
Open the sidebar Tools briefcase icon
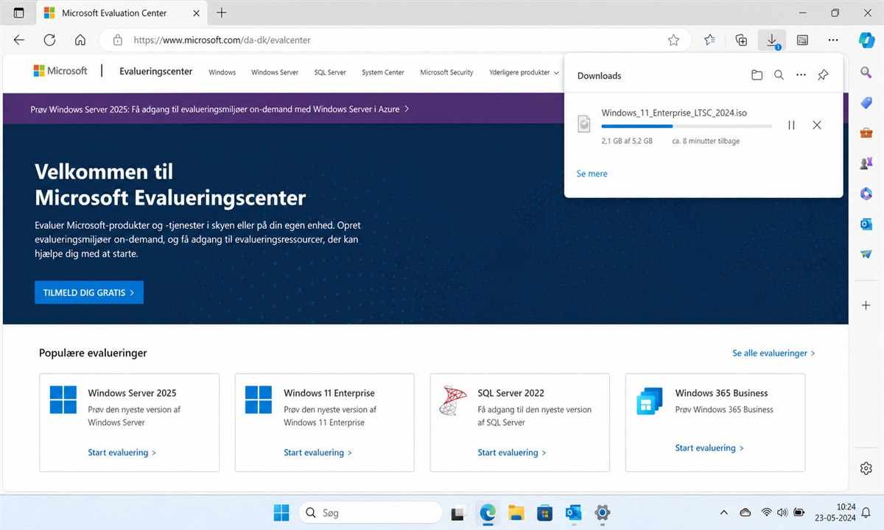[x=866, y=133]
